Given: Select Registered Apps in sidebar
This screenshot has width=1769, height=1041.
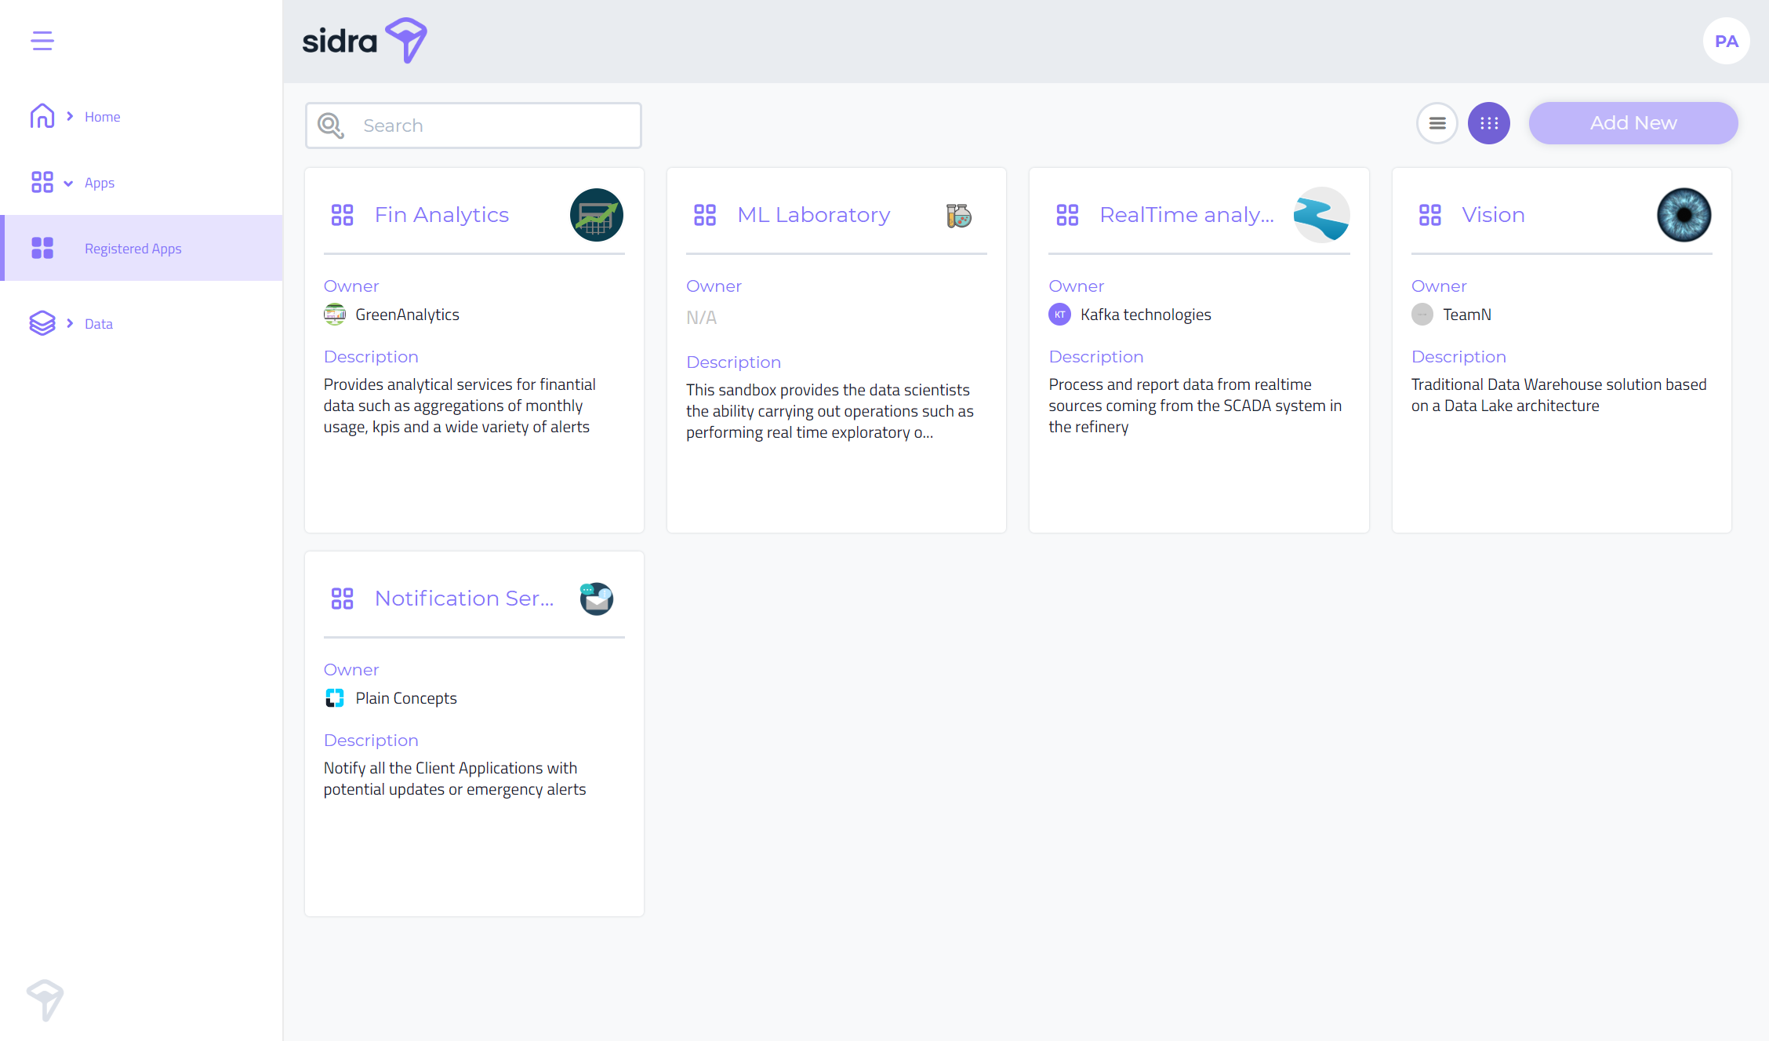Looking at the screenshot, I should click(133, 249).
